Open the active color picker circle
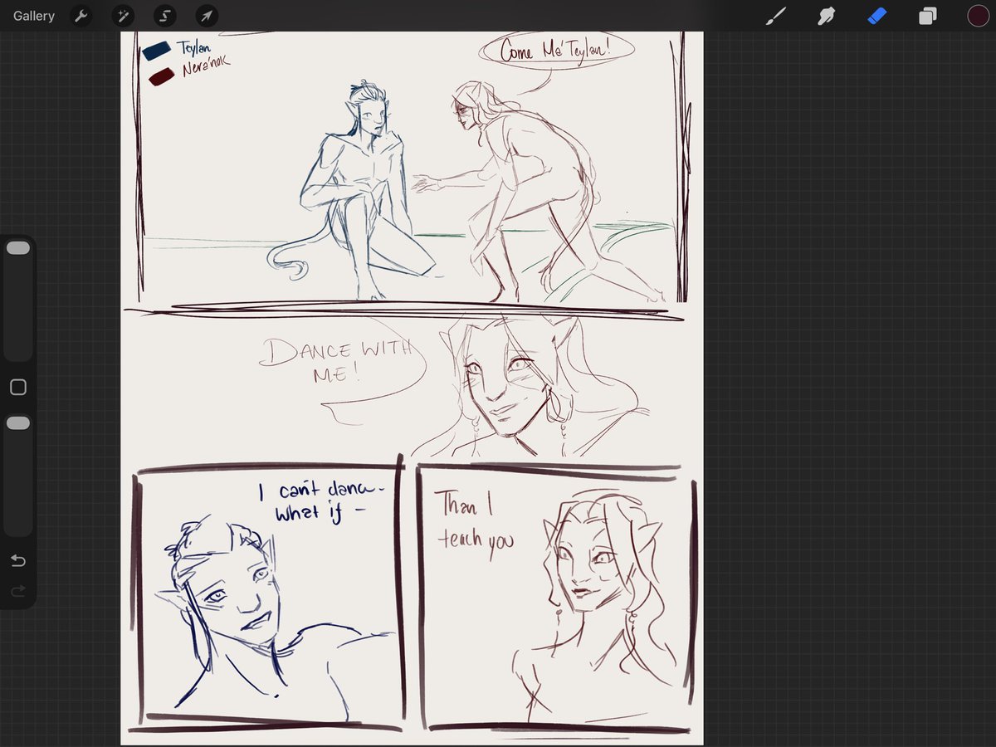 tap(978, 16)
